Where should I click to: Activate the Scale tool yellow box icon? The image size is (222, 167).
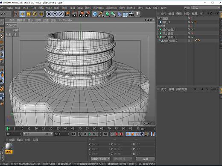[29, 14]
